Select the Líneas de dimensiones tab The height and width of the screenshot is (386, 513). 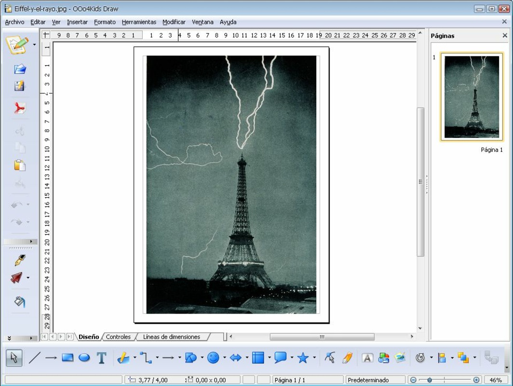171,337
